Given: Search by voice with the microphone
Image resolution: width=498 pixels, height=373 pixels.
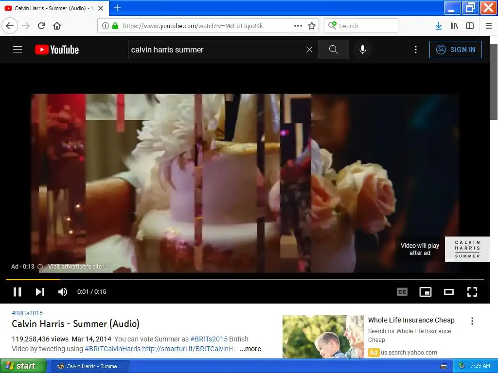Looking at the screenshot, I should point(363,50).
